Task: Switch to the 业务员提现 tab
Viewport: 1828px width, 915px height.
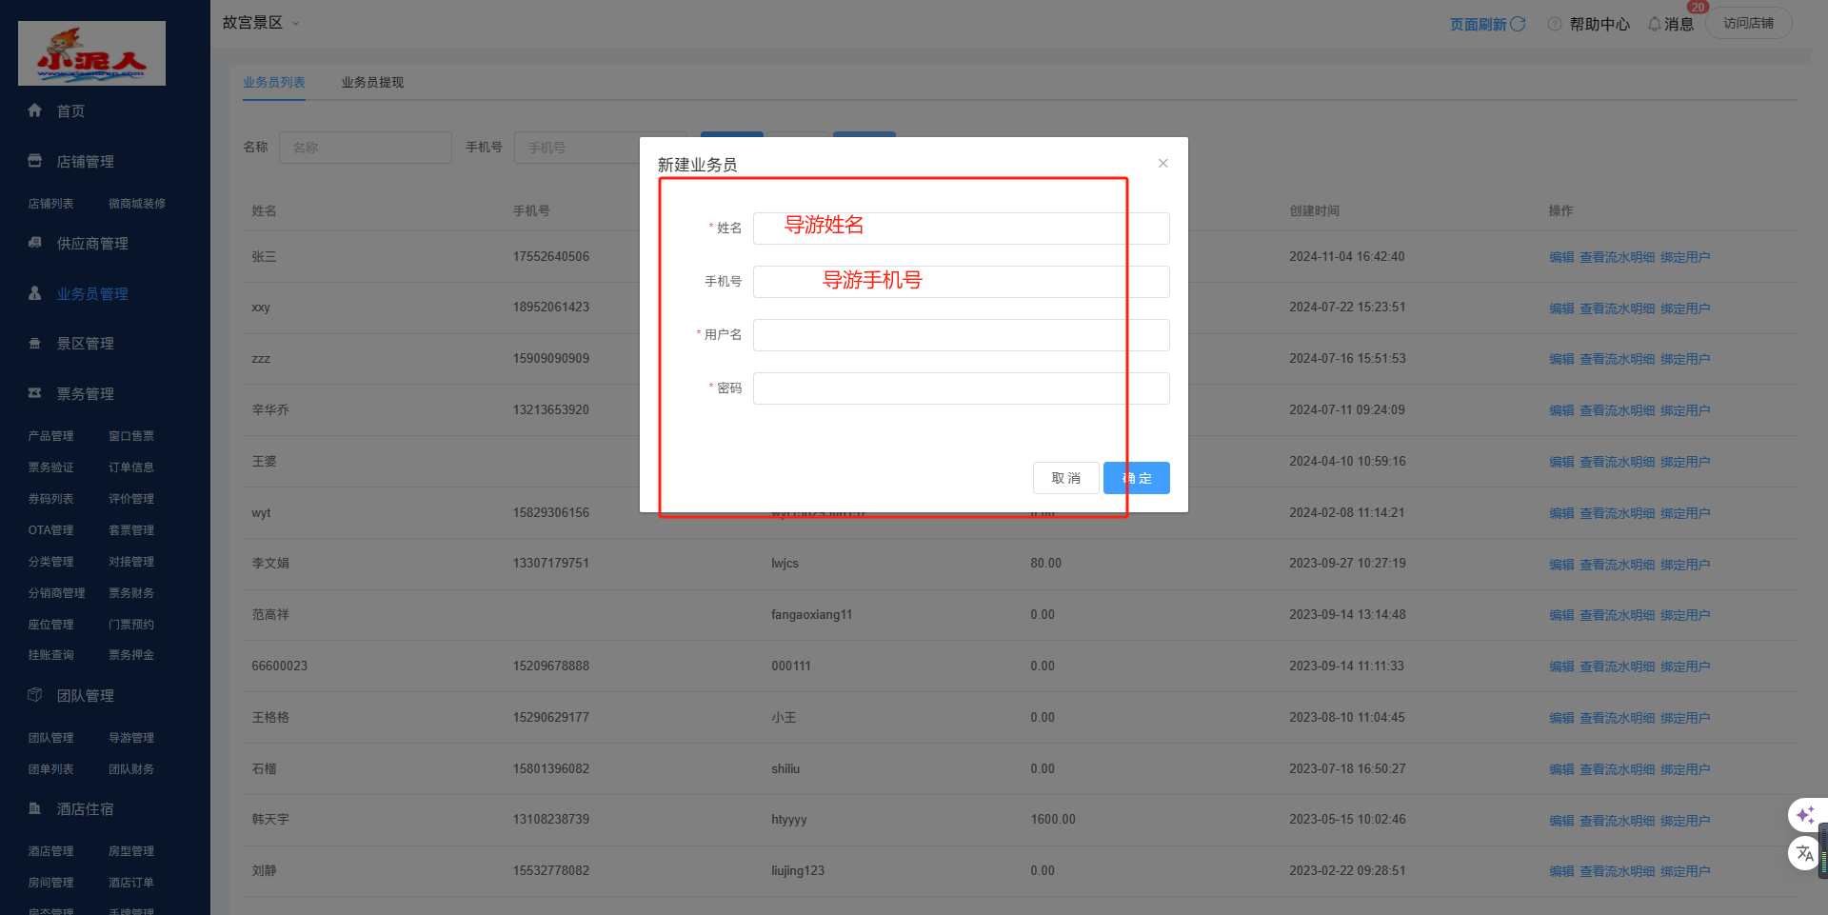Action: coord(372,83)
